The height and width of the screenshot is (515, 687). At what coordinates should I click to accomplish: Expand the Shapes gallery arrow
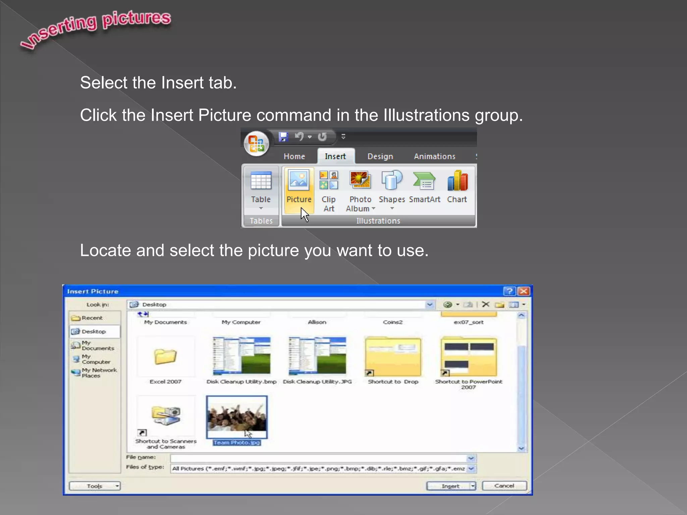point(392,209)
